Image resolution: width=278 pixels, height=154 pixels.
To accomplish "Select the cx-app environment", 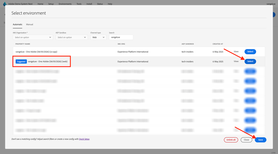I will pos(250,52).
